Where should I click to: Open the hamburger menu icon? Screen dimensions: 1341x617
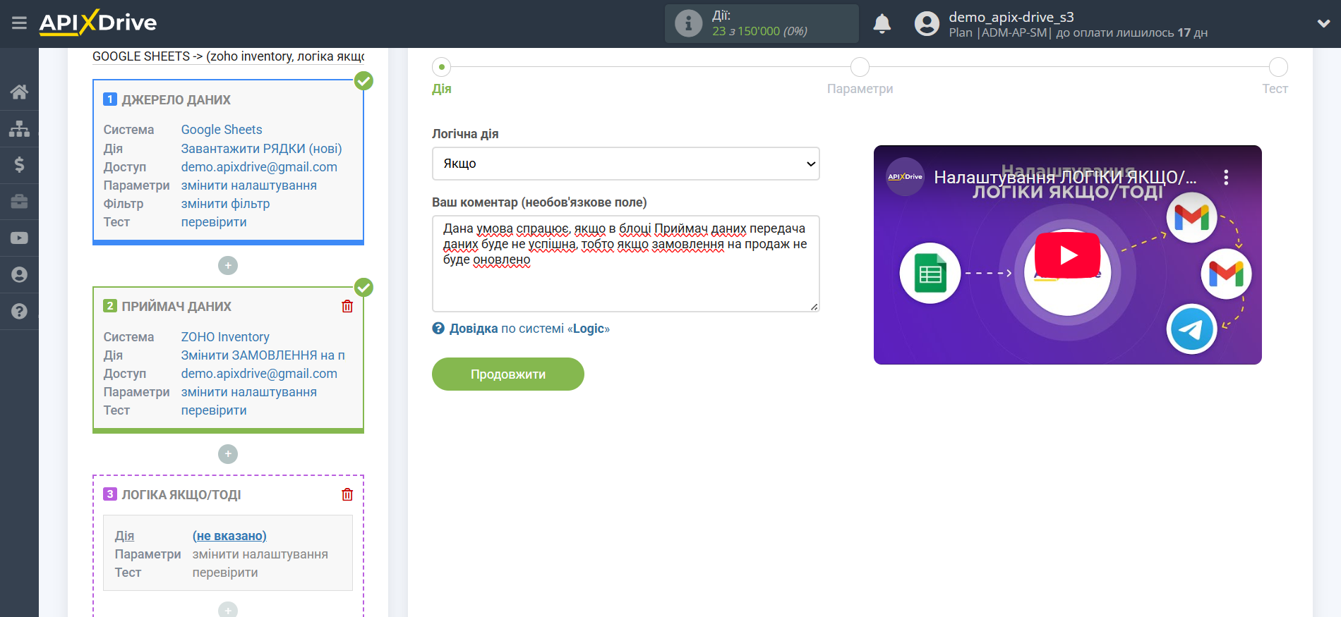19,23
